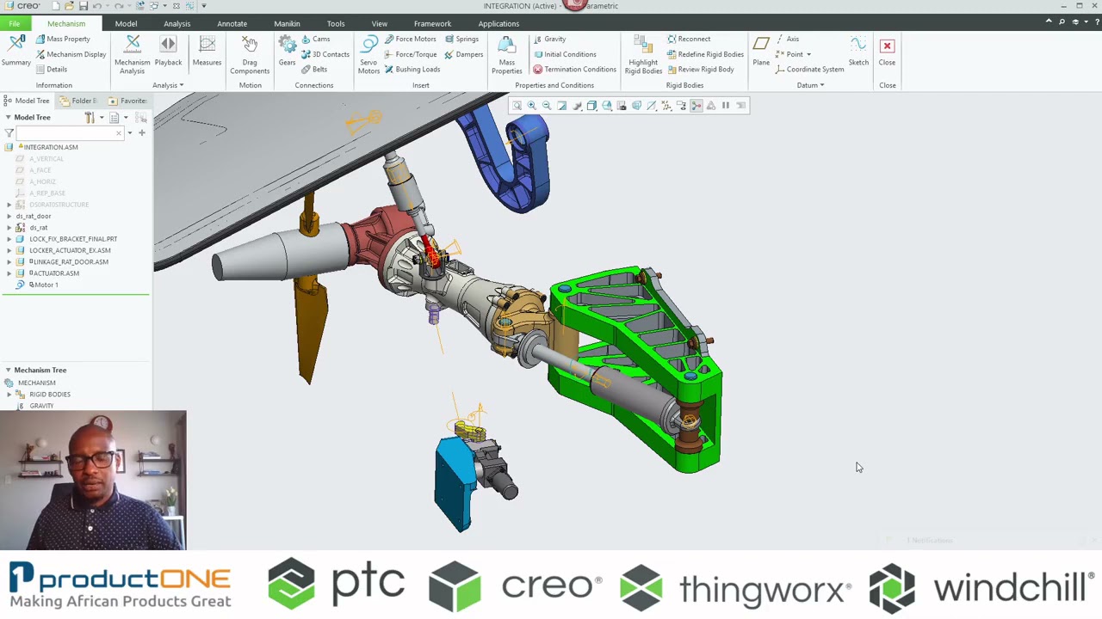1102x619 pixels.
Task: Open the Measures tool
Action: pyautogui.click(x=207, y=52)
